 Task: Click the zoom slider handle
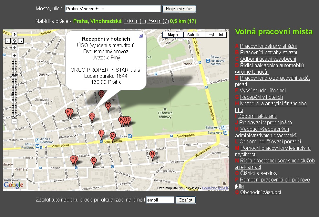14,77
